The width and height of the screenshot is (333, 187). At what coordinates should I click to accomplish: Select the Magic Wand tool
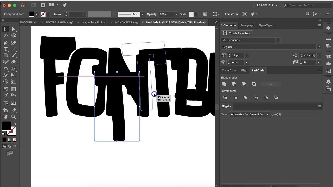[x=6, y=36]
